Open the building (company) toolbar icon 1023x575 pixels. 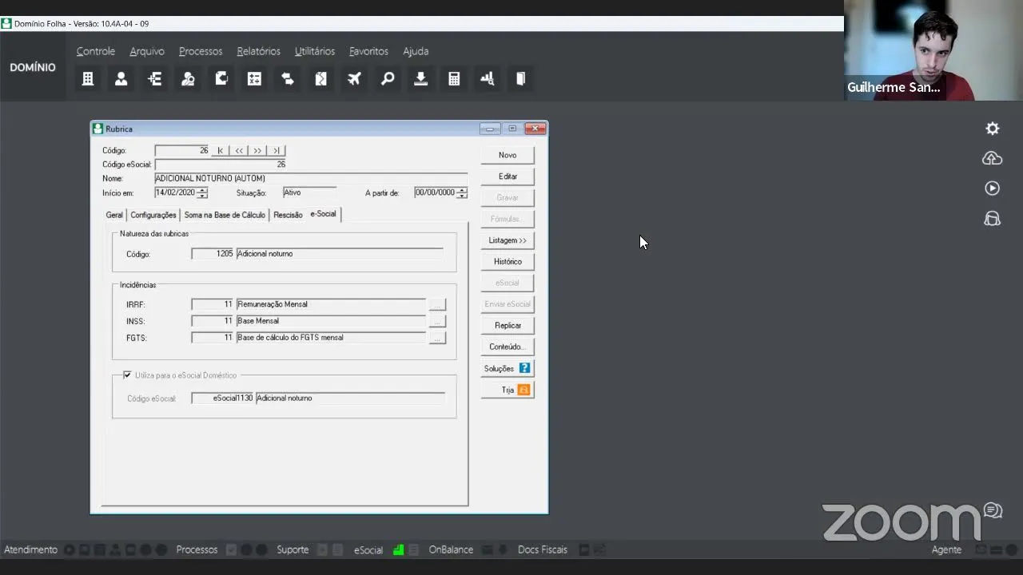[x=88, y=79]
